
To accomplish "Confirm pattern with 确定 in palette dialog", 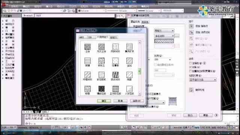I will pyautogui.click(x=104, y=101).
